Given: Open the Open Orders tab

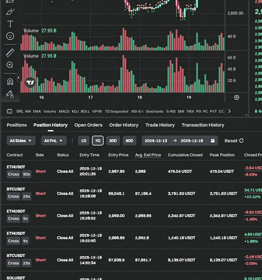Looking at the screenshot, I should (88, 125).
